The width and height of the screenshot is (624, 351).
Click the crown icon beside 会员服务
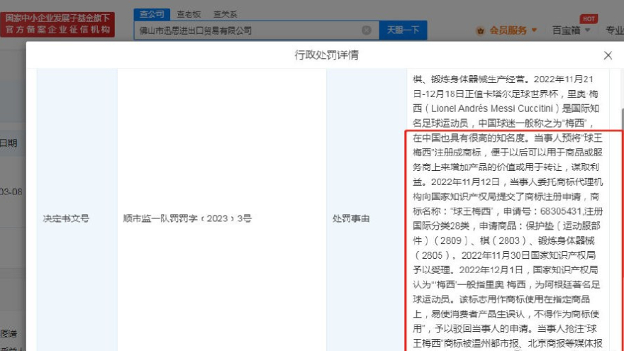(x=481, y=30)
